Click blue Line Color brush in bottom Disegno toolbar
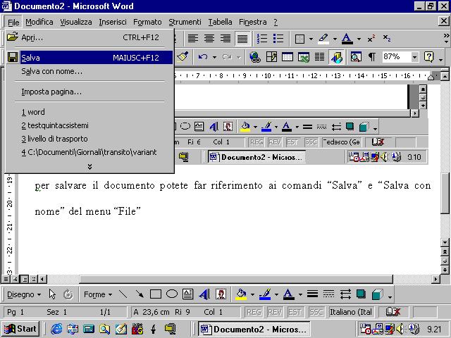This screenshot has height=338, width=451. (x=265, y=294)
